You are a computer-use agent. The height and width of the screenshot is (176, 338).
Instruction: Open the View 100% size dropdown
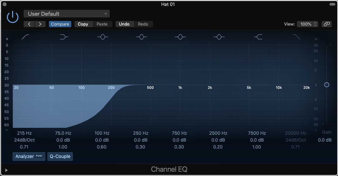pyautogui.click(x=307, y=24)
